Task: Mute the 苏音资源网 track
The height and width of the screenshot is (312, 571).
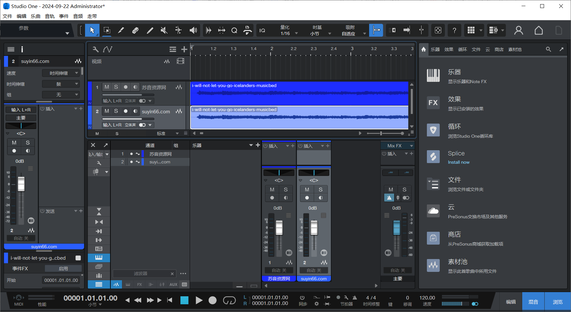Action: pyautogui.click(x=107, y=87)
